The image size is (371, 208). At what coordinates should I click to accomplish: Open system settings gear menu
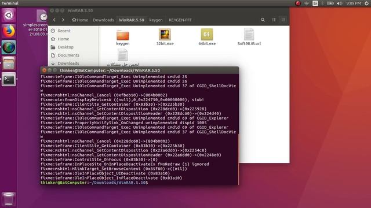[366, 3]
